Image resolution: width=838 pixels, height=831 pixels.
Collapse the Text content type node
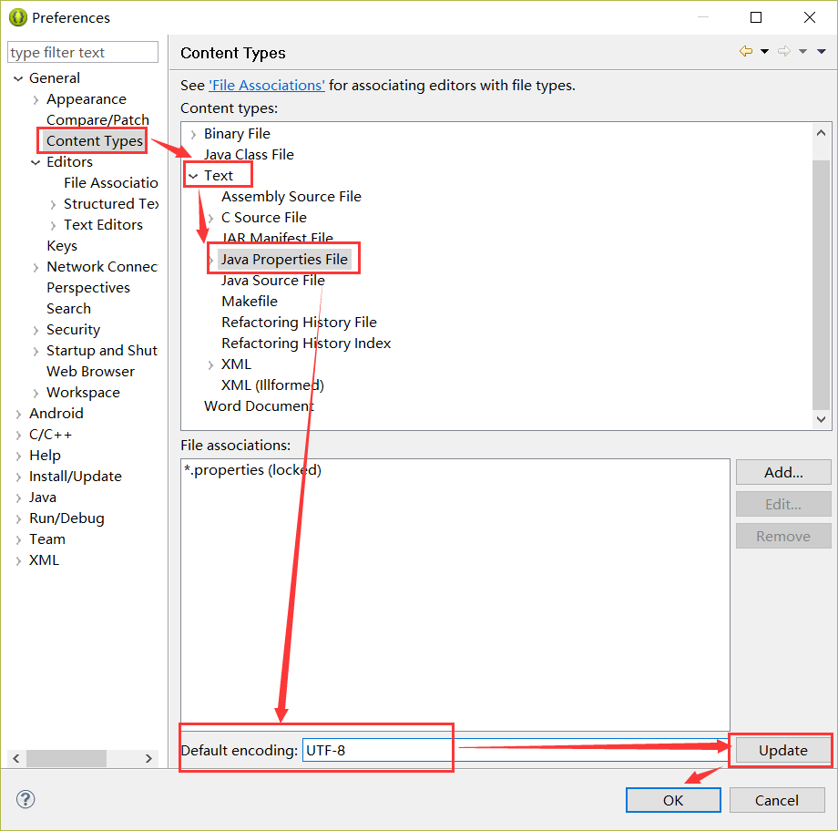pos(193,176)
